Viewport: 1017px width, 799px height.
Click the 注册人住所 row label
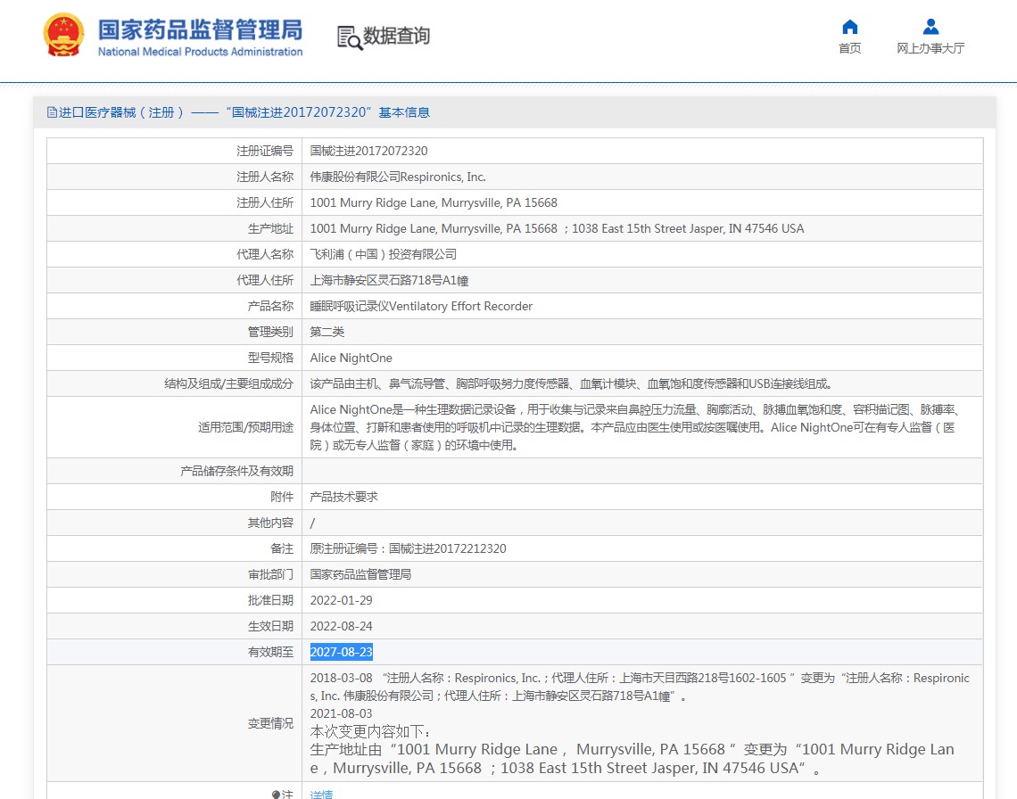click(x=265, y=203)
